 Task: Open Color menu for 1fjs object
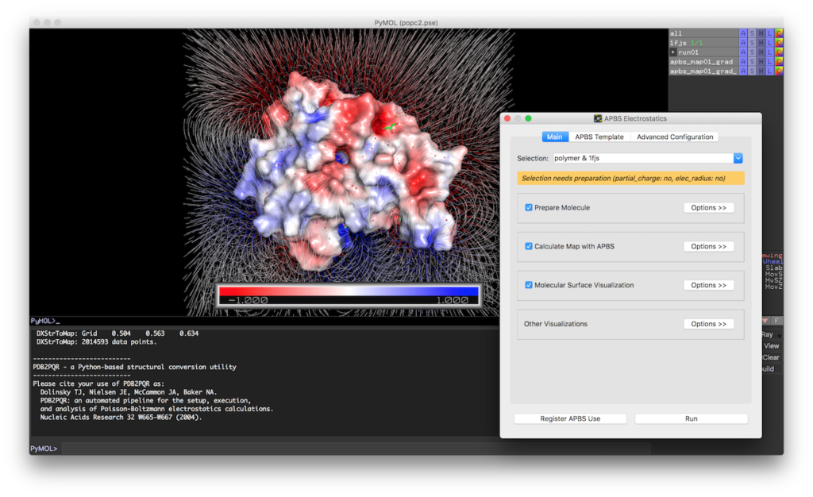779,43
